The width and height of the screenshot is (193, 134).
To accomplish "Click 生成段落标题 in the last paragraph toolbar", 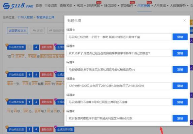I will click(x=65, y=129).
